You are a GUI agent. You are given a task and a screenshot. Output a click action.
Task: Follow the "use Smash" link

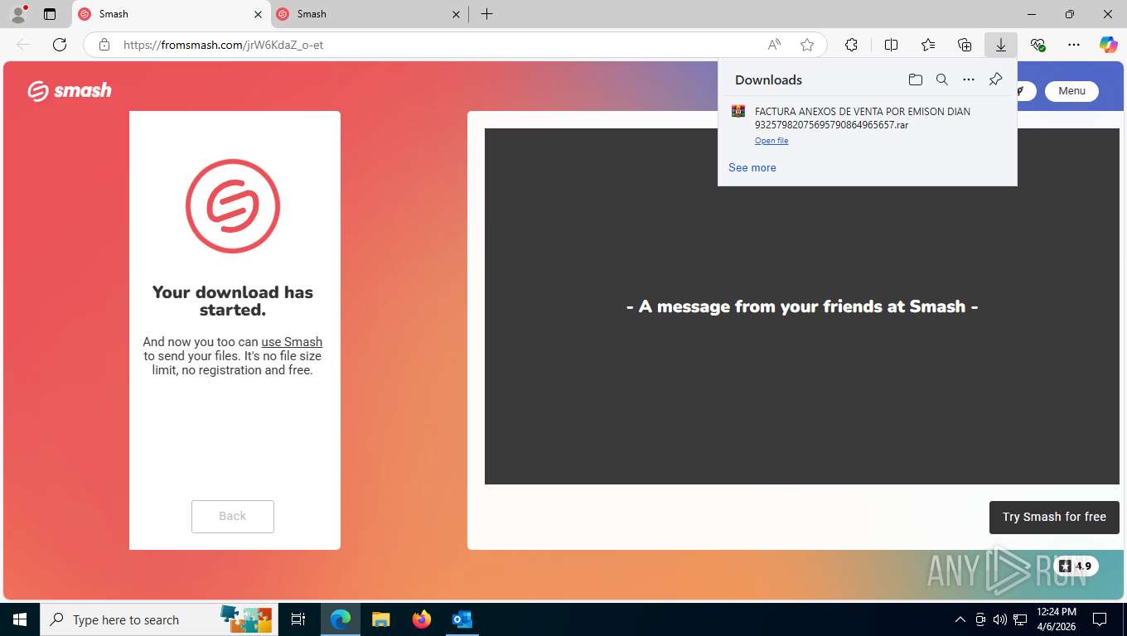[x=292, y=341]
